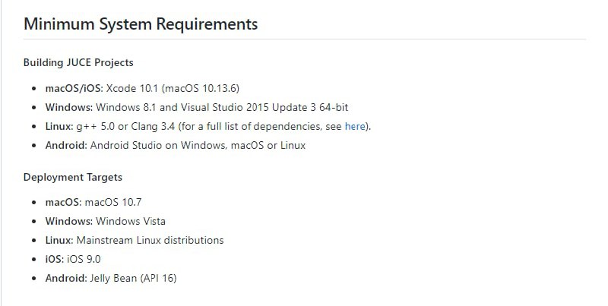Click the "full list of dependencies" text
The image size is (608, 306).
pos(264,126)
